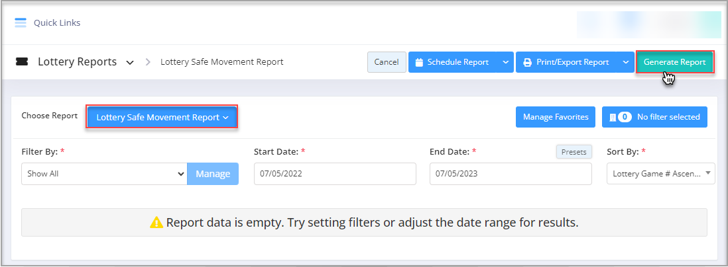The image size is (728, 267).
Task: Expand the Lottery Reports dropdown chevron
Action: pos(131,63)
